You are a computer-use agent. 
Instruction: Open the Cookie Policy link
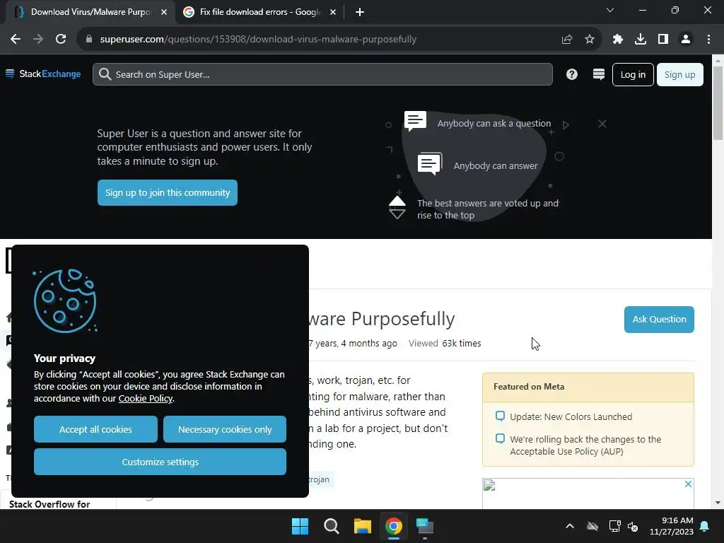tap(146, 399)
